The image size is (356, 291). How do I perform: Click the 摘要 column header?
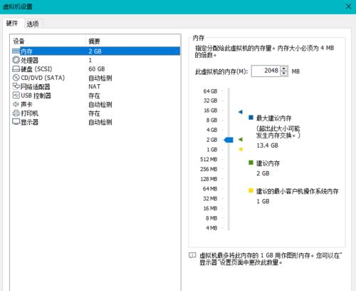133,41
